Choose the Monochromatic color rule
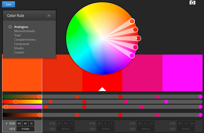 pyautogui.click(x=25, y=31)
